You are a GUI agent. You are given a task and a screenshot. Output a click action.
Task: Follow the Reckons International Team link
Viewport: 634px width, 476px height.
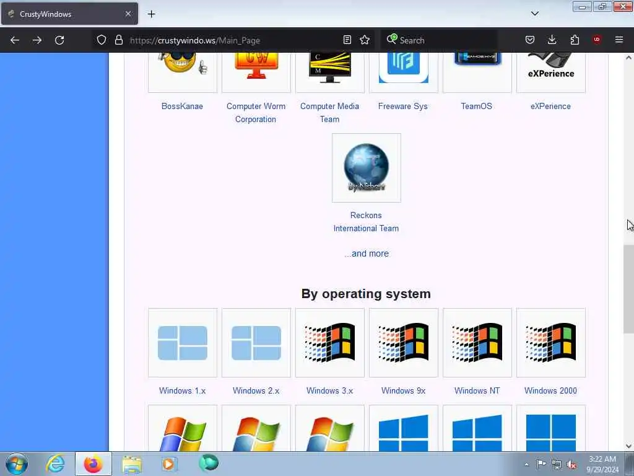366,222
